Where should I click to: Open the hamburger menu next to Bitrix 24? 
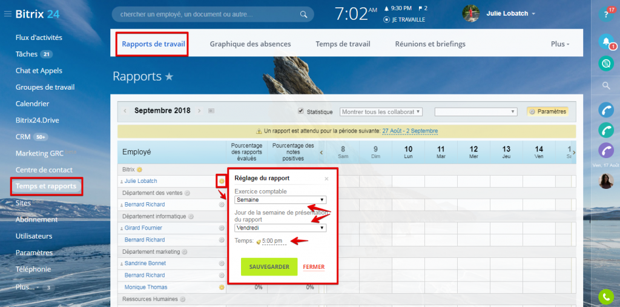point(7,15)
